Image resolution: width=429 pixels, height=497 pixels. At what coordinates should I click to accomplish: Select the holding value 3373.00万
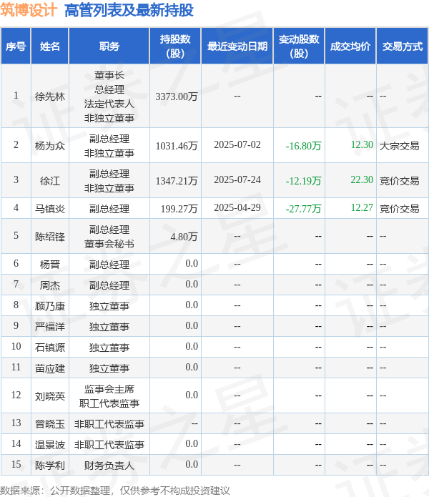pos(177,97)
